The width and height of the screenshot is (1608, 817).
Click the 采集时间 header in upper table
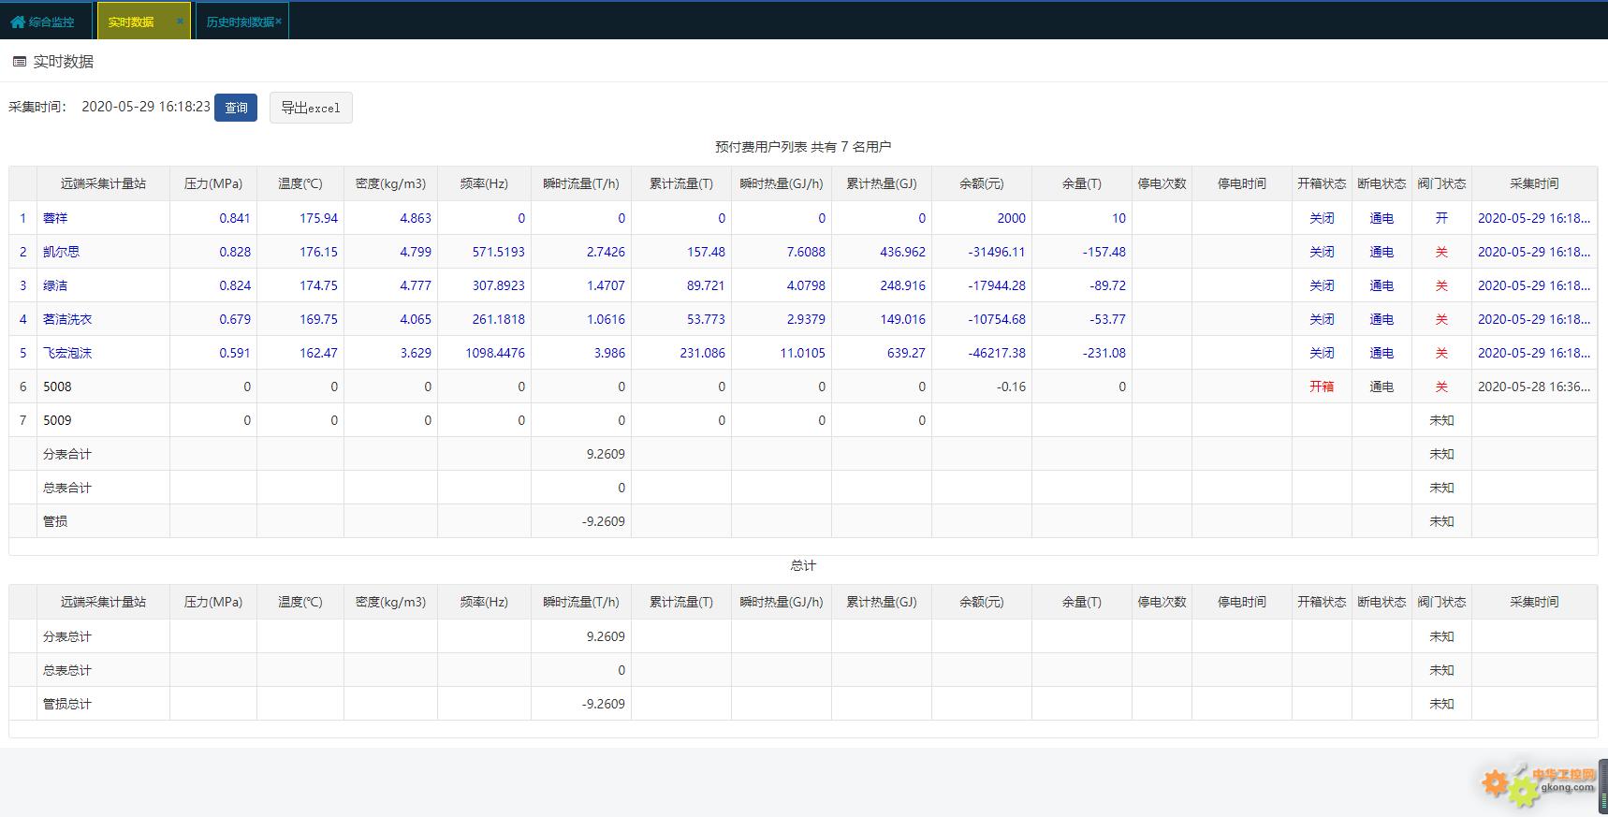coord(1534,183)
